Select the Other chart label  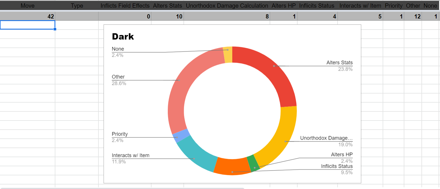(118, 77)
